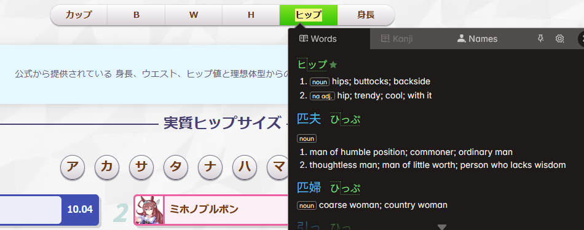Click the ひっぷ reading next to 匹婦
The image size is (584, 230).
[x=345, y=188]
